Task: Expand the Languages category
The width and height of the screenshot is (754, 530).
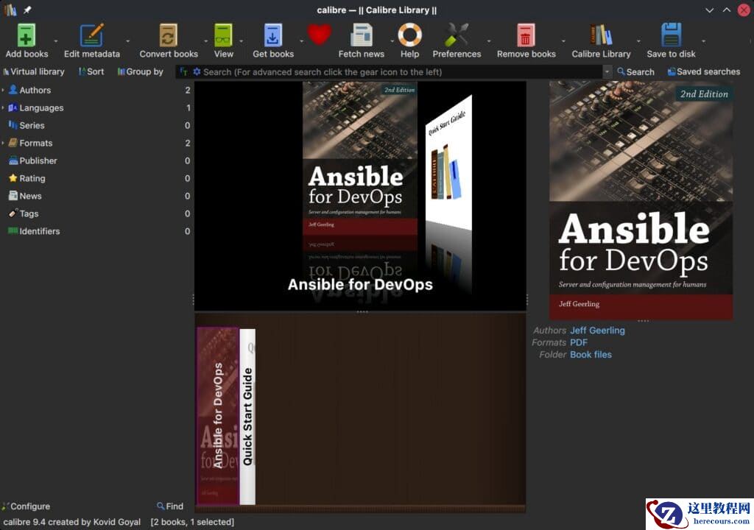Action: click(x=3, y=107)
